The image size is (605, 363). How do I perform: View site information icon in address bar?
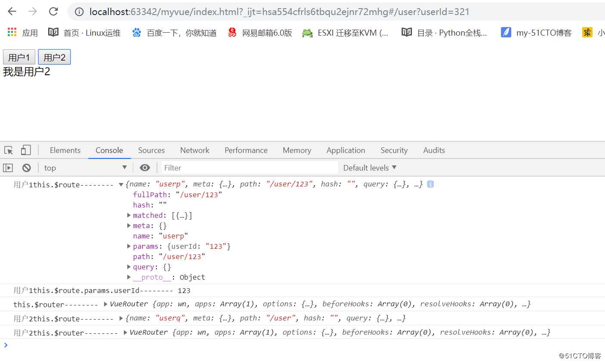(79, 12)
